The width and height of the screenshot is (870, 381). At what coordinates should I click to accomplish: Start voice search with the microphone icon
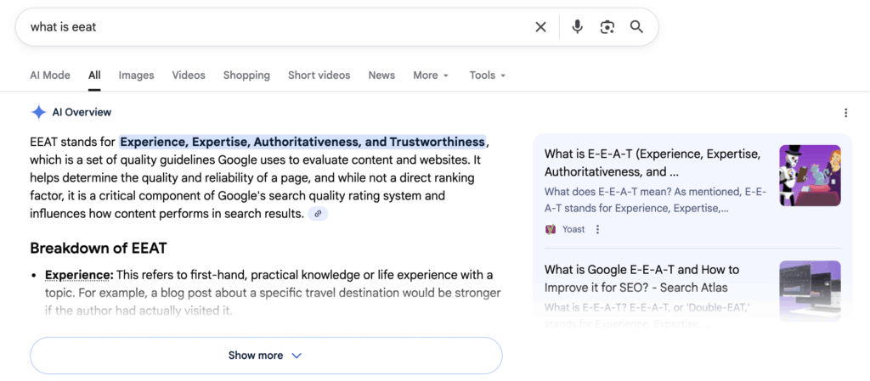(578, 26)
